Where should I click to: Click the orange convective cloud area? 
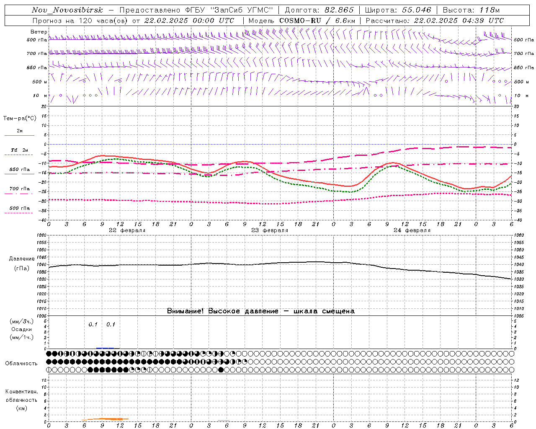tap(106, 419)
